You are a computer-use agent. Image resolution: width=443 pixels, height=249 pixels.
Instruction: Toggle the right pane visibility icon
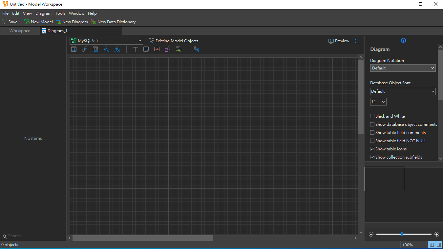click(439, 245)
